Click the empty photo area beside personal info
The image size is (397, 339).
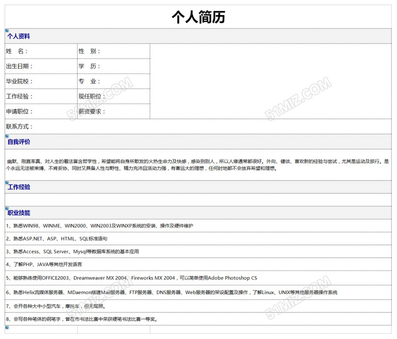click(270, 81)
